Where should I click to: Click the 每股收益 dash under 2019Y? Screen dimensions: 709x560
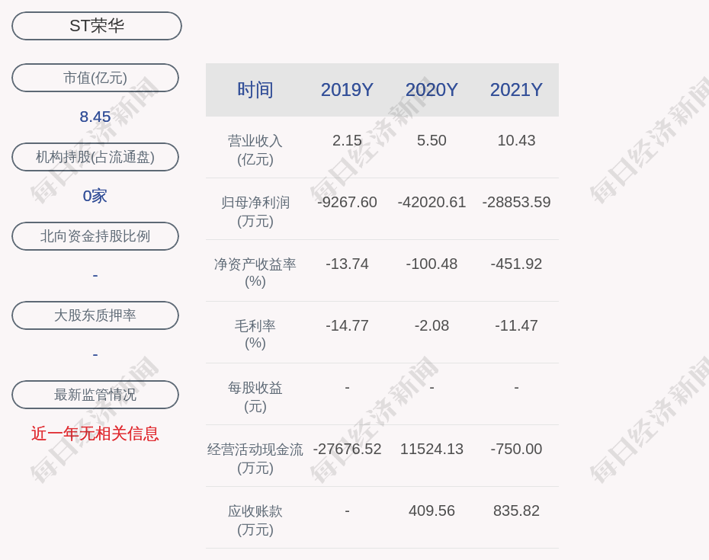coord(348,387)
